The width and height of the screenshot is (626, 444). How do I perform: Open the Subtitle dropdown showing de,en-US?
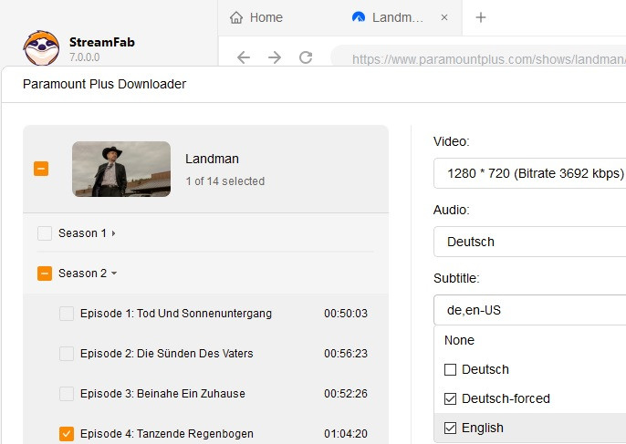(x=530, y=310)
